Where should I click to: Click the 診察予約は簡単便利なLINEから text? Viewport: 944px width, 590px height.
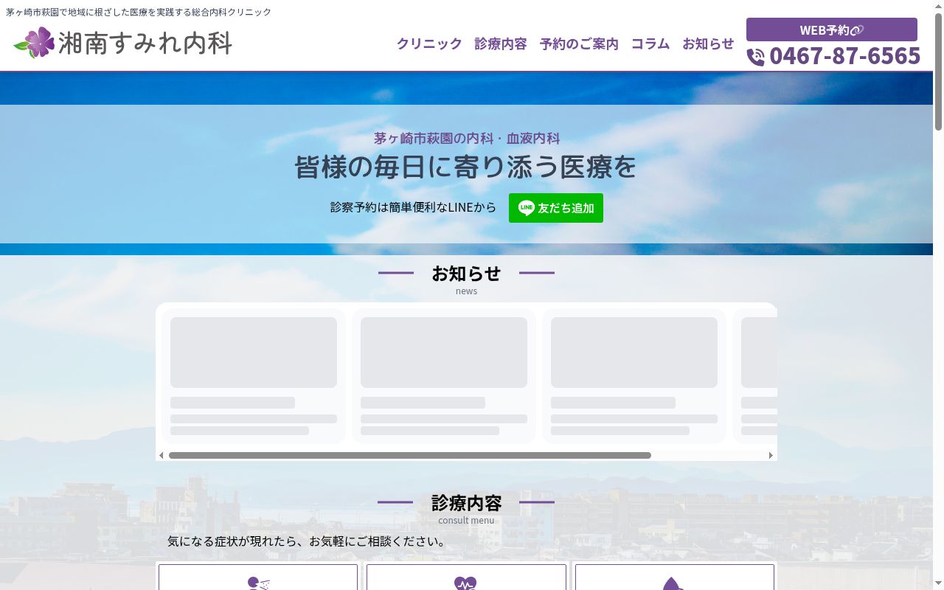(x=414, y=207)
